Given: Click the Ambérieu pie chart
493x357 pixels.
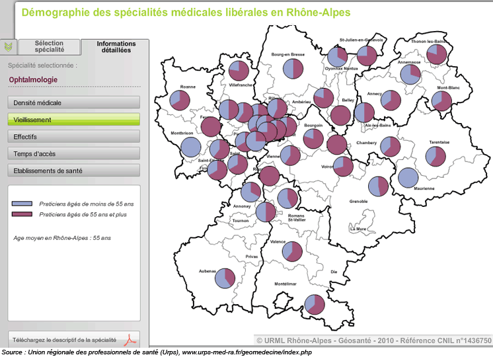Looking at the screenshot, I should 324,98.
